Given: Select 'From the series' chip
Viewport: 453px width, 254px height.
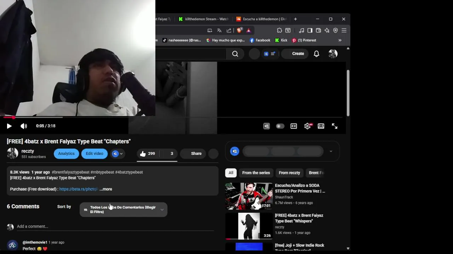Looking at the screenshot, I should pyautogui.click(x=256, y=173).
